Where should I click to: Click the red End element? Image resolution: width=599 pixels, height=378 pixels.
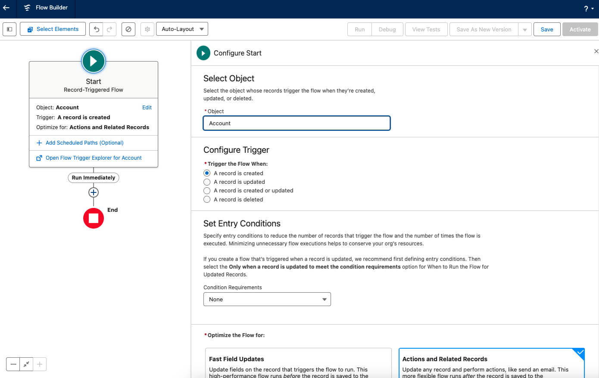[x=94, y=218]
